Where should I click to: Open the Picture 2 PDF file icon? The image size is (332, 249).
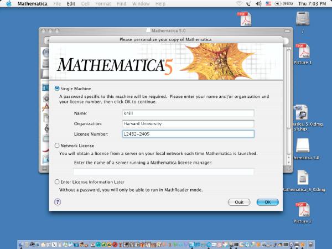tap(303, 210)
